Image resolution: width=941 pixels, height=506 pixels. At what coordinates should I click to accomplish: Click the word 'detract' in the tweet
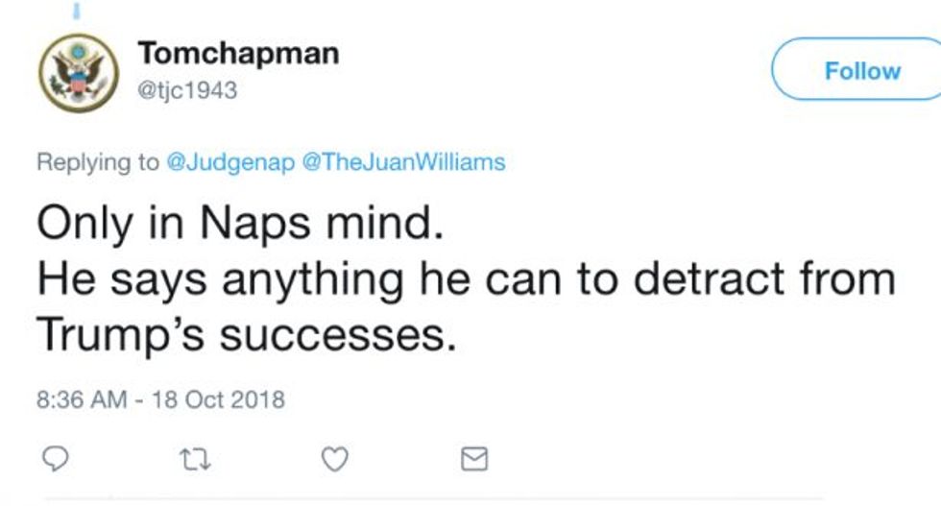709,278
